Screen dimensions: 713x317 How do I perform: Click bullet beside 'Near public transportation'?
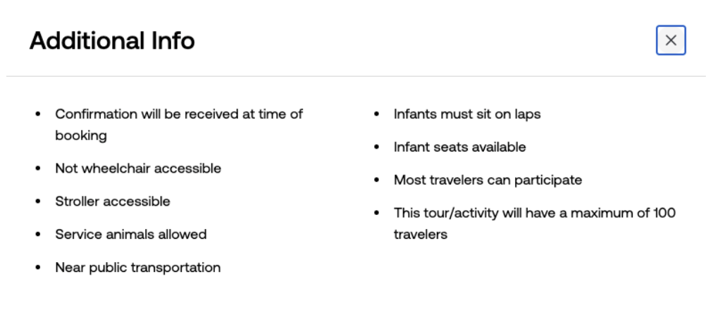38,268
